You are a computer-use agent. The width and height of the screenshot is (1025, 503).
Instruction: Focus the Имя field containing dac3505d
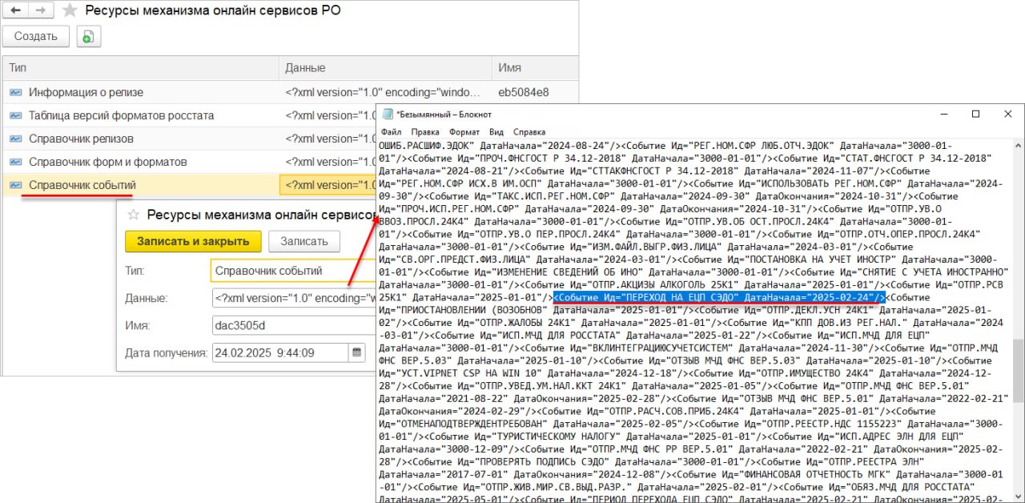294,325
